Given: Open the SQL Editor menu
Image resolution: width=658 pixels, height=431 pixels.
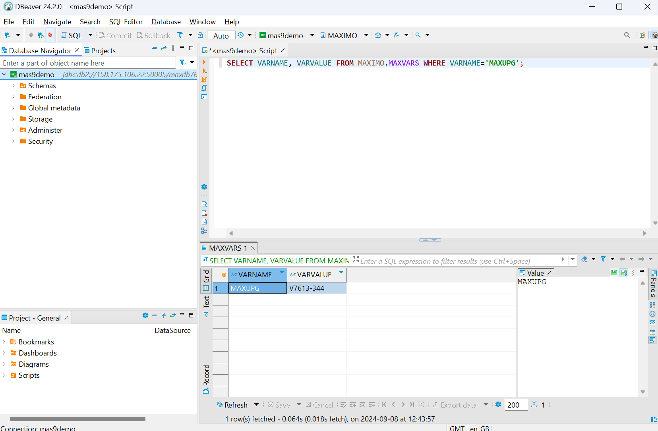Looking at the screenshot, I should 126,22.
